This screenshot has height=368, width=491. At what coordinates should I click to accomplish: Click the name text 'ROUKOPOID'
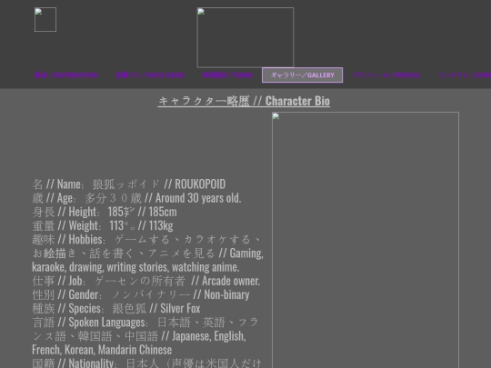click(200, 184)
